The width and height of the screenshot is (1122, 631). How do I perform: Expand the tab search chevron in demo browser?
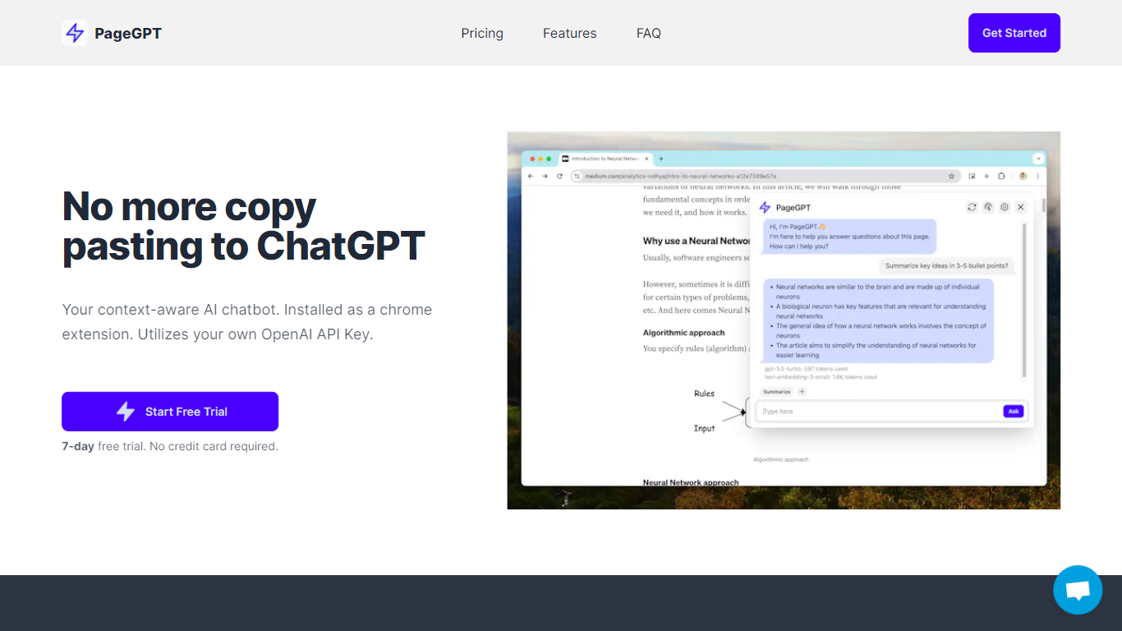pyautogui.click(x=1038, y=159)
